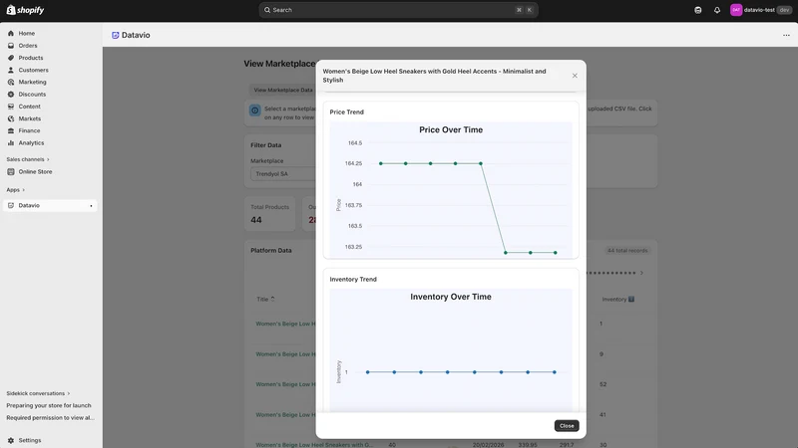Click the 291.7 value cell

pos(567,445)
